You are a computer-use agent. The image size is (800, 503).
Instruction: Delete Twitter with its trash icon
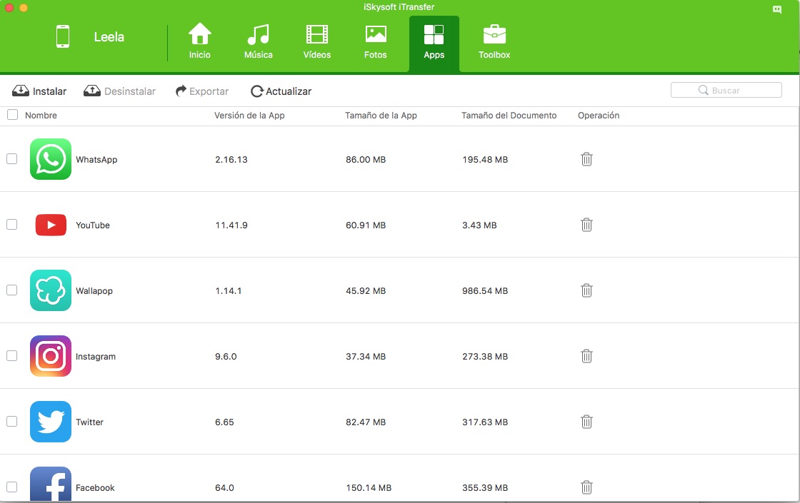coord(586,422)
